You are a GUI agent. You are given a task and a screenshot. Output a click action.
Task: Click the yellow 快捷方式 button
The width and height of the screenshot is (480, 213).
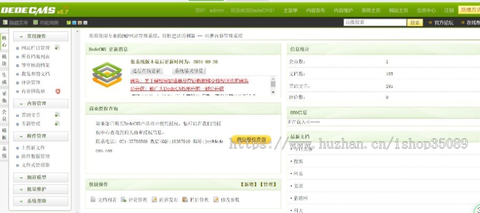pyautogui.click(x=469, y=10)
